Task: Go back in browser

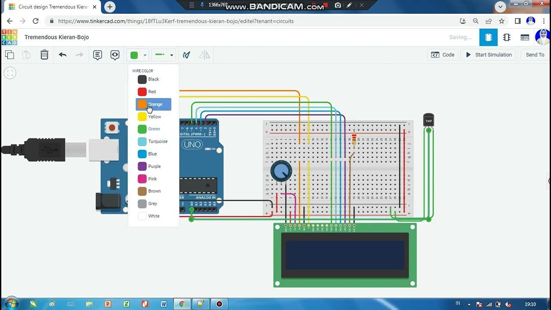Action: pos(10,21)
